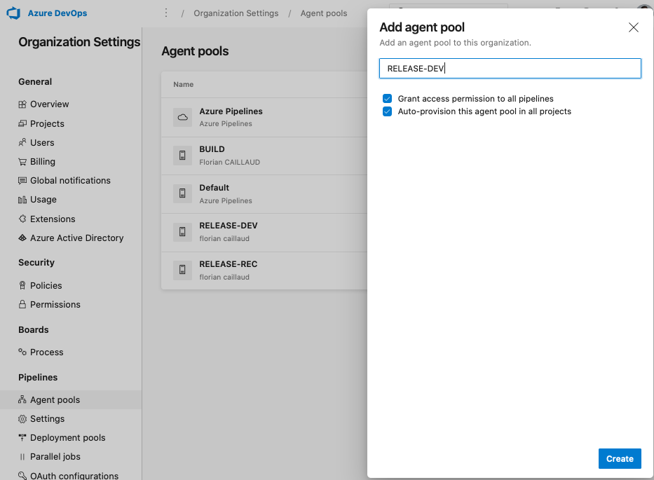
Task: Open Process under Boards
Action: 46,352
